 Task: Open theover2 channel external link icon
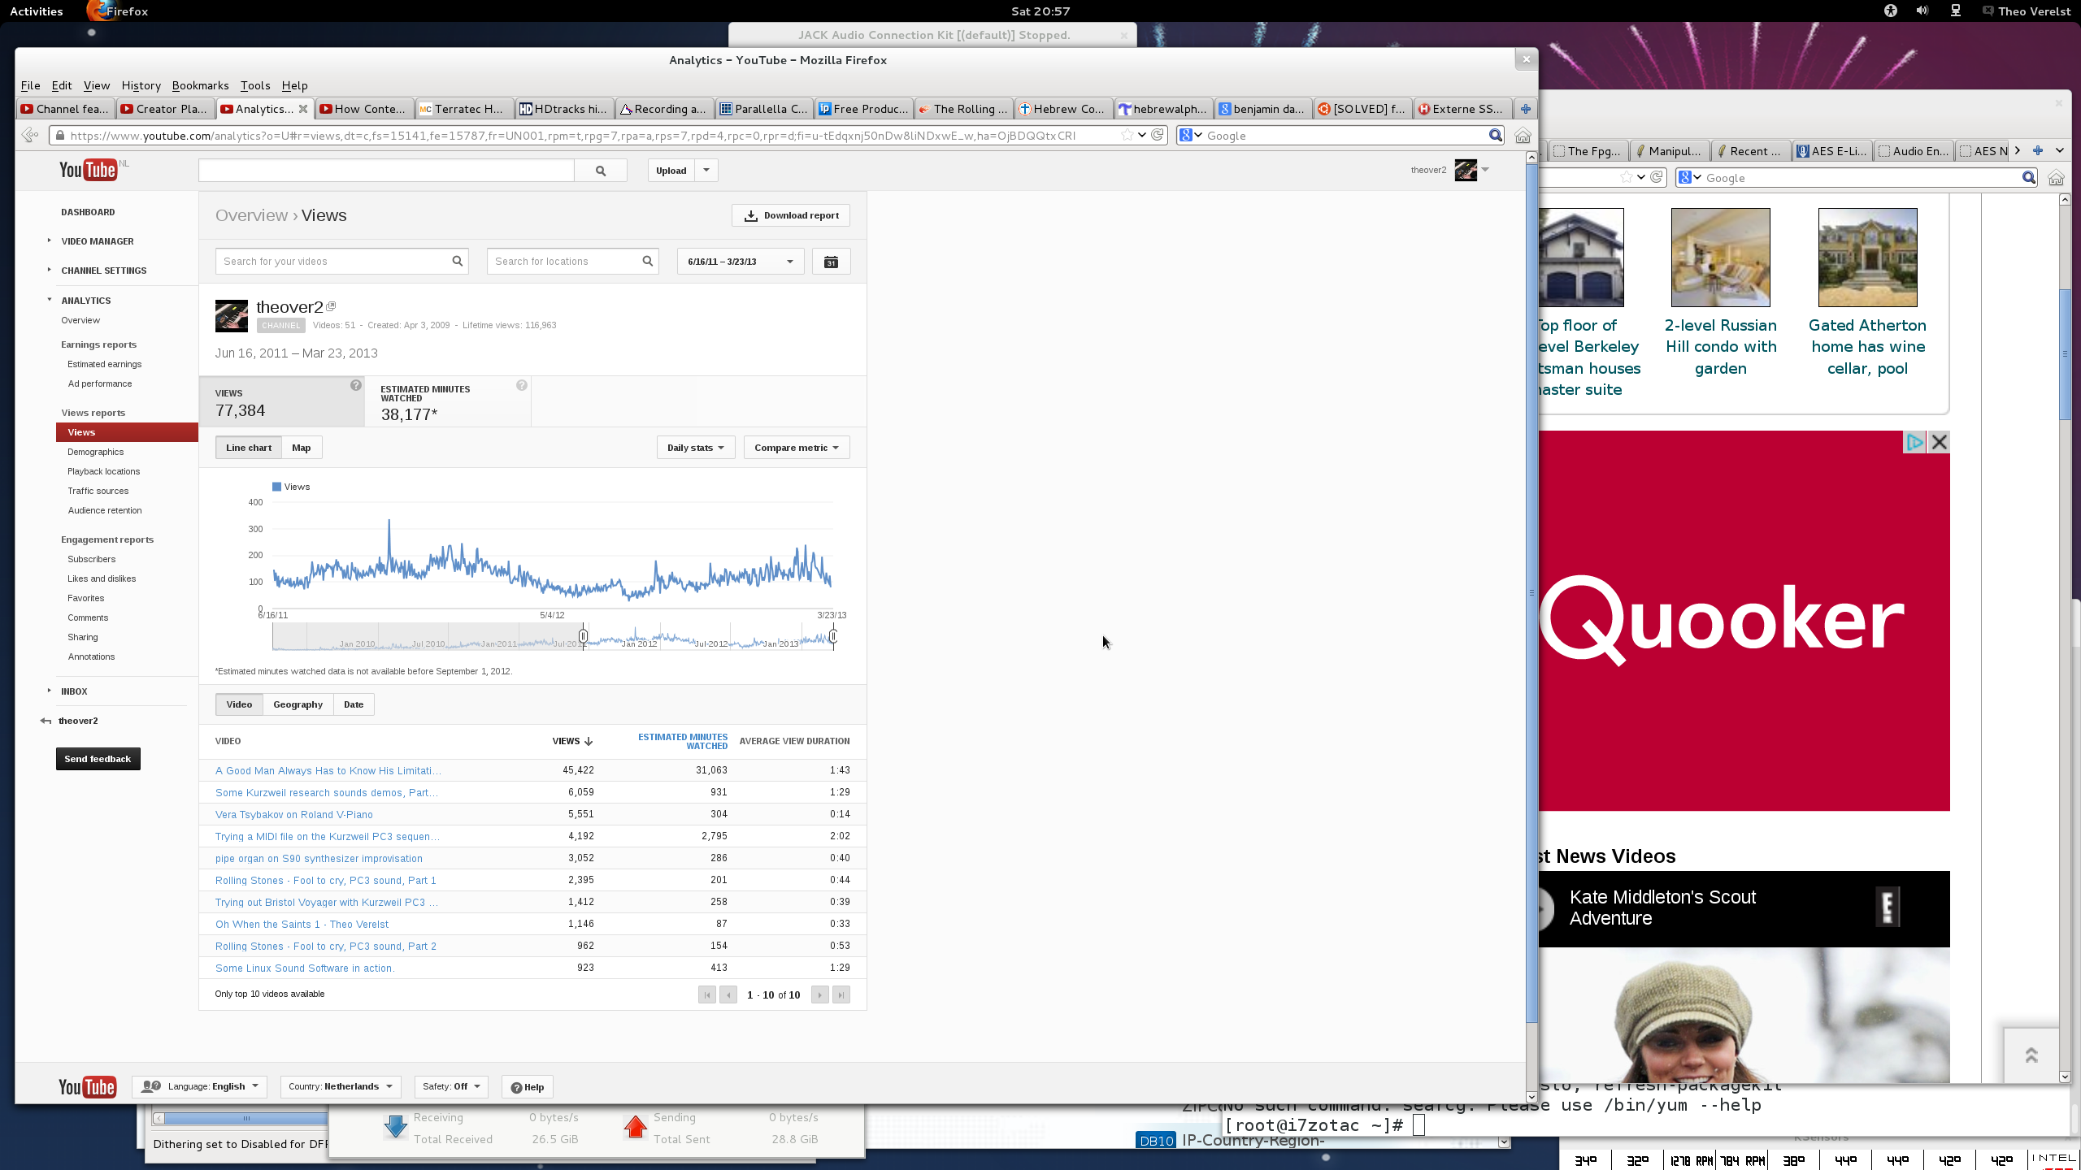click(331, 306)
